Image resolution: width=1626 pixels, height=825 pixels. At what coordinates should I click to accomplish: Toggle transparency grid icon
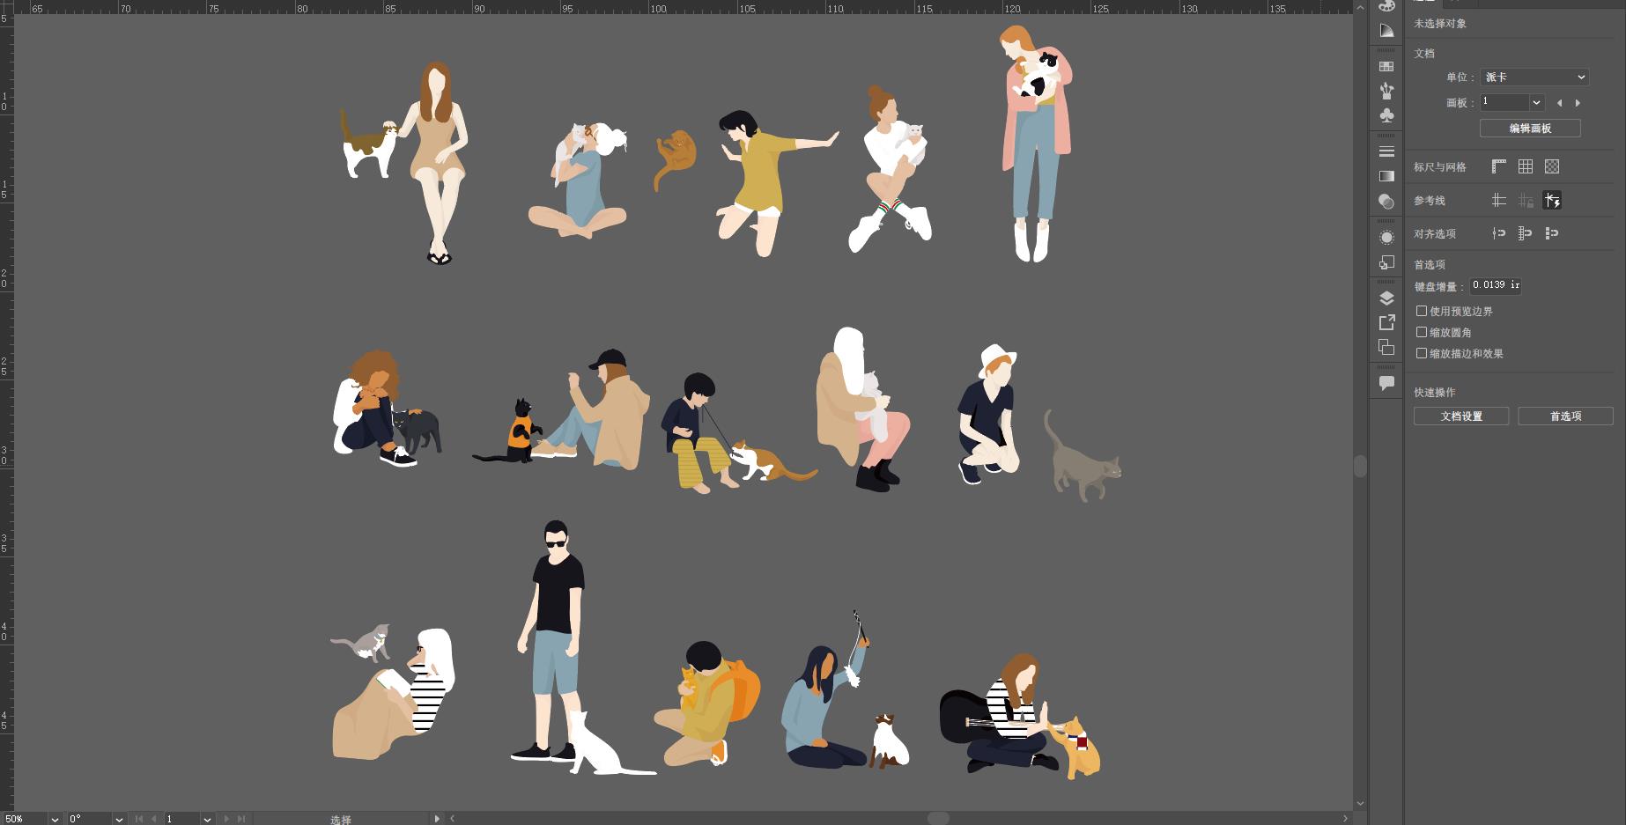click(x=1552, y=166)
